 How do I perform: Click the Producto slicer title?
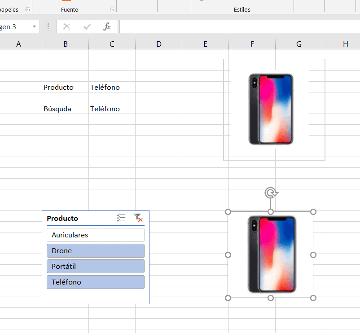pyautogui.click(x=62, y=218)
